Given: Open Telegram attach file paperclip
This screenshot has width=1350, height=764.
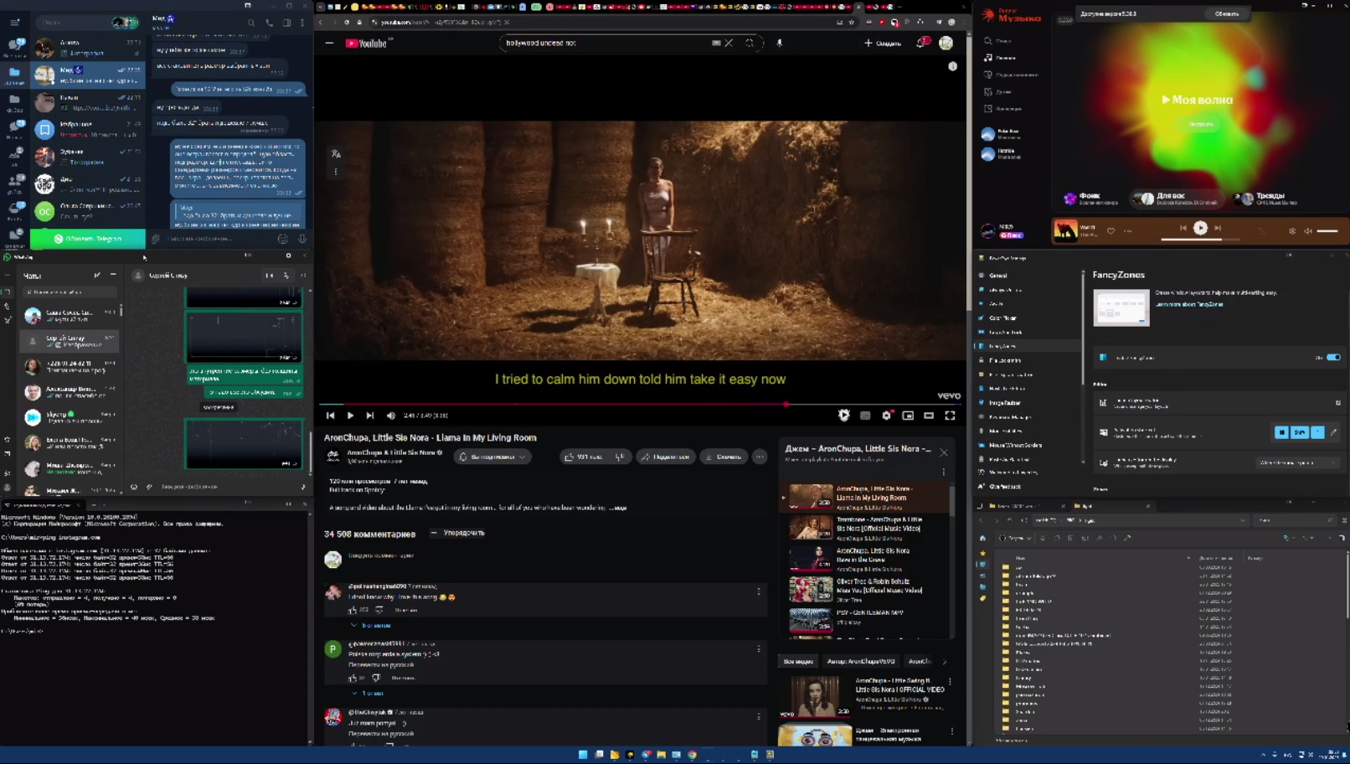Looking at the screenshot, I should 156,239.
